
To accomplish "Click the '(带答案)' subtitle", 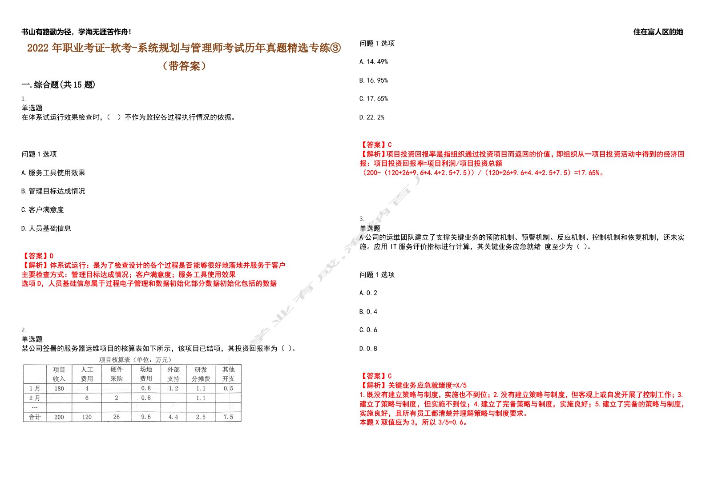I will tap(184, 66).
